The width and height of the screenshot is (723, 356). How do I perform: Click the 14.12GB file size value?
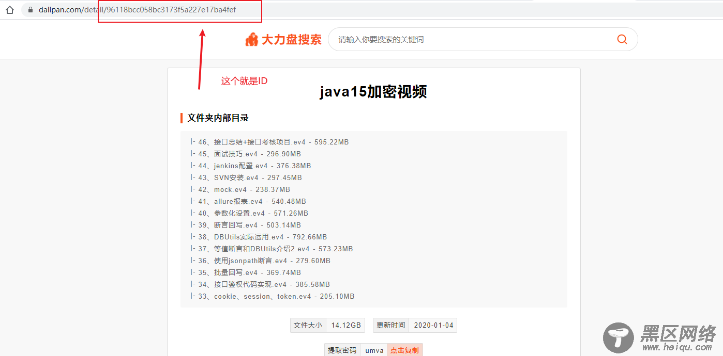pyautogui.click(x=346, y=325)
